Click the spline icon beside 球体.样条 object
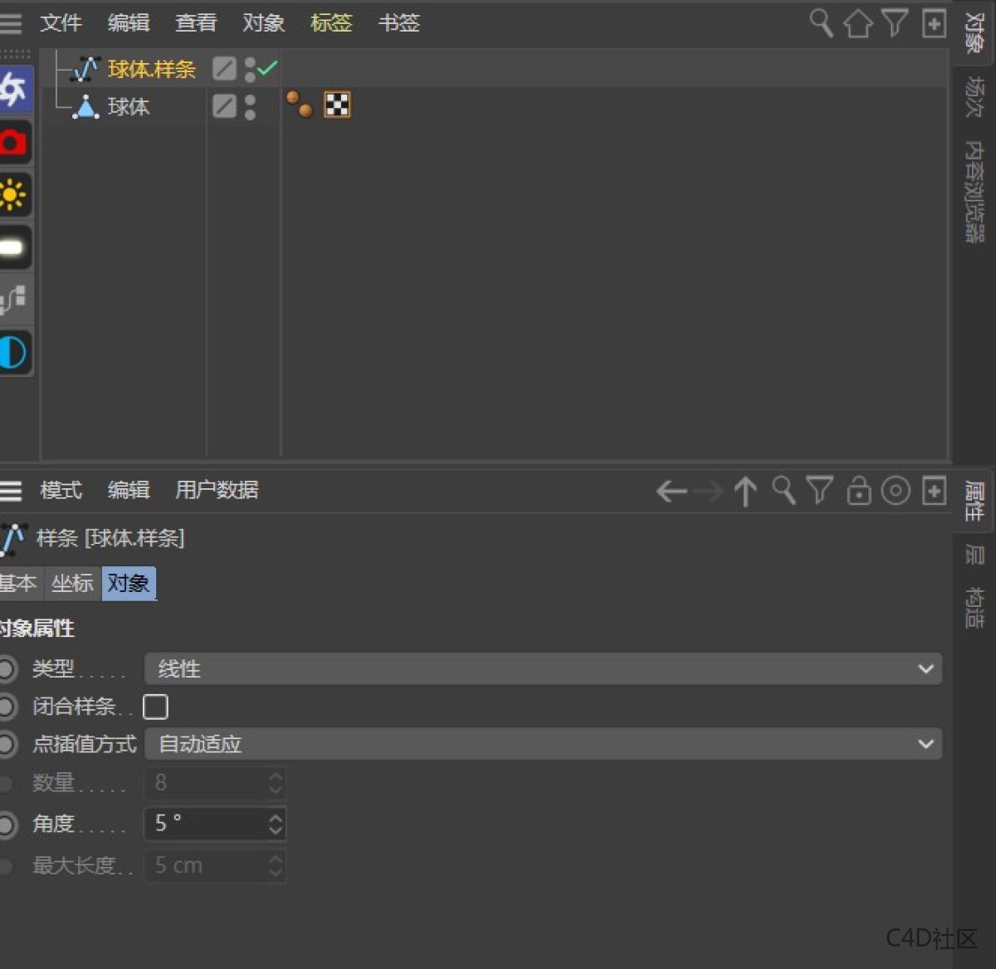Screen dimensions: 996x969 click(x=85, y=69)
